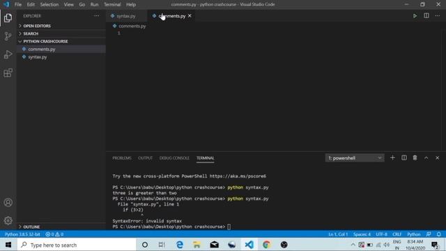
Task: Open the View menu
Action: (x=68, y=5)
